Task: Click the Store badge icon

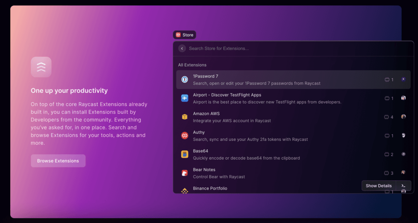Action: pyautogui.click(x=178, y=35)
